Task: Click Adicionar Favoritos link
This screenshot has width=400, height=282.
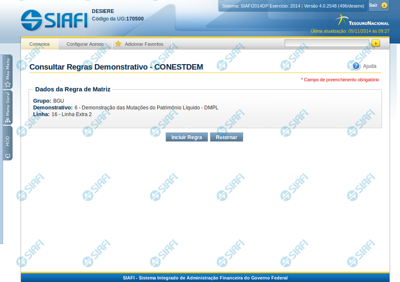Action: (144, 44)
